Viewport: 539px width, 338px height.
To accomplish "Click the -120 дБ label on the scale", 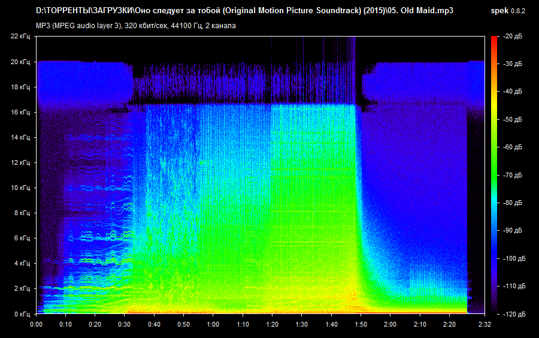I will (x=514, y=314).
